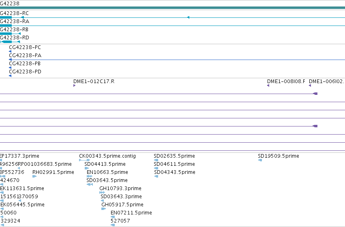Open the EK056445.5prime EST label
This screenshot has height=227, width=345.
click(x=22, y=205)
